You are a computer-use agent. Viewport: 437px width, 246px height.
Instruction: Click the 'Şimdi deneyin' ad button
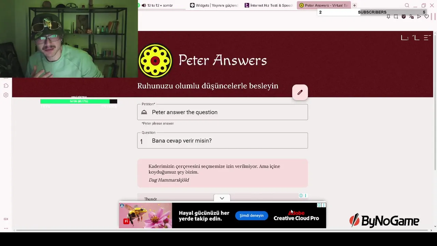click(x=252, y=216)
